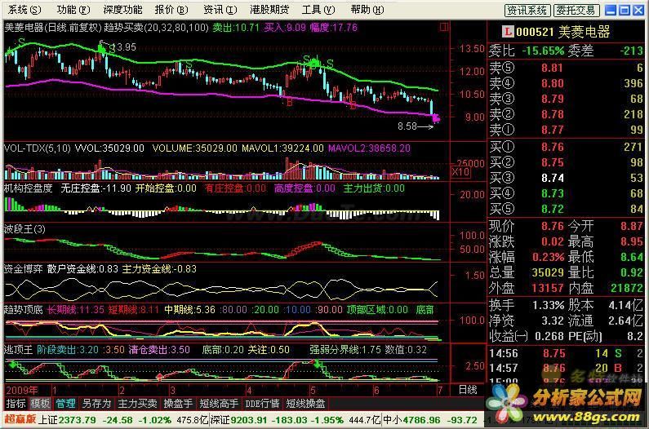
Task: Click 卖① price 8.77
Action: coord(553,130)
